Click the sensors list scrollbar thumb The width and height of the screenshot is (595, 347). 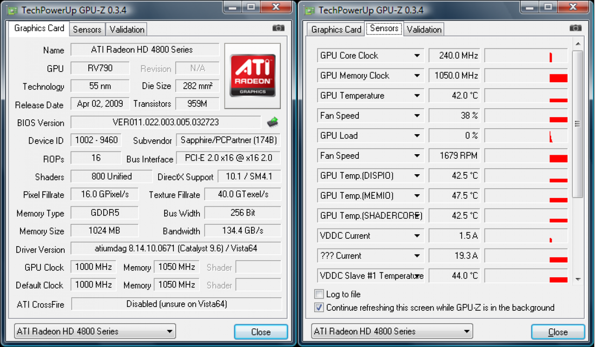coord(578,124)
